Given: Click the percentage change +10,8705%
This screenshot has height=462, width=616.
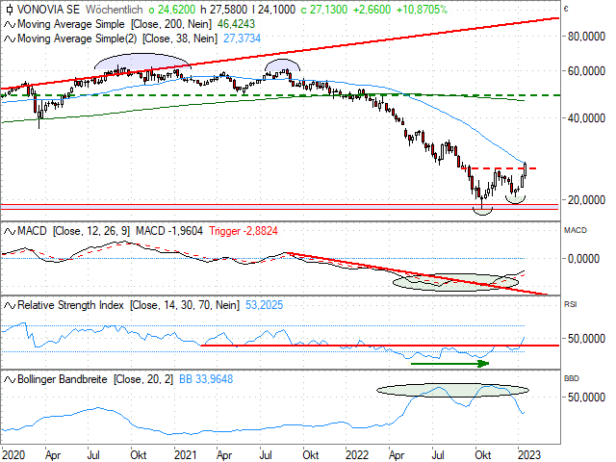Looking at the screenshot, I should click(x=422, y=10).
